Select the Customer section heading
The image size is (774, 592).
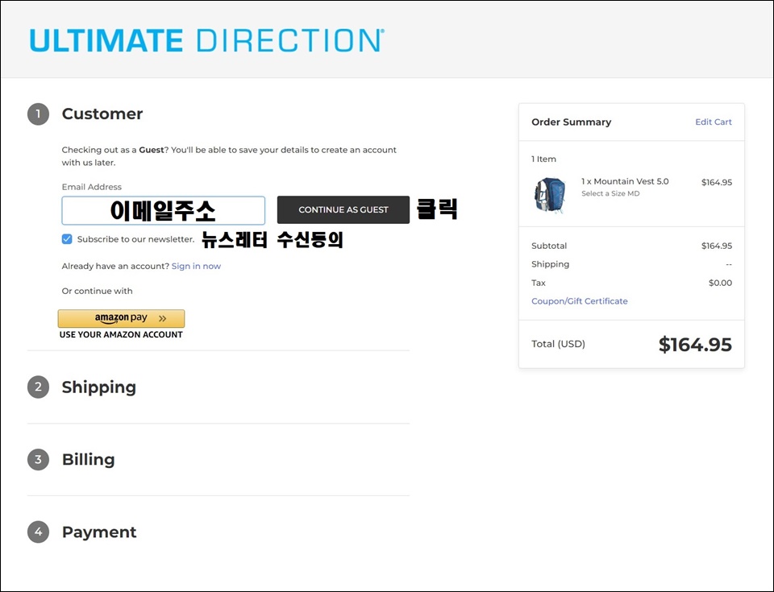(102, 114)
